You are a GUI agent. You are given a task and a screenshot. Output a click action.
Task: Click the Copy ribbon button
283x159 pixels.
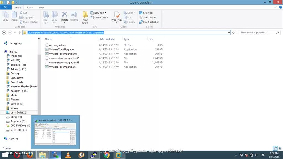(x=6, y=16)
